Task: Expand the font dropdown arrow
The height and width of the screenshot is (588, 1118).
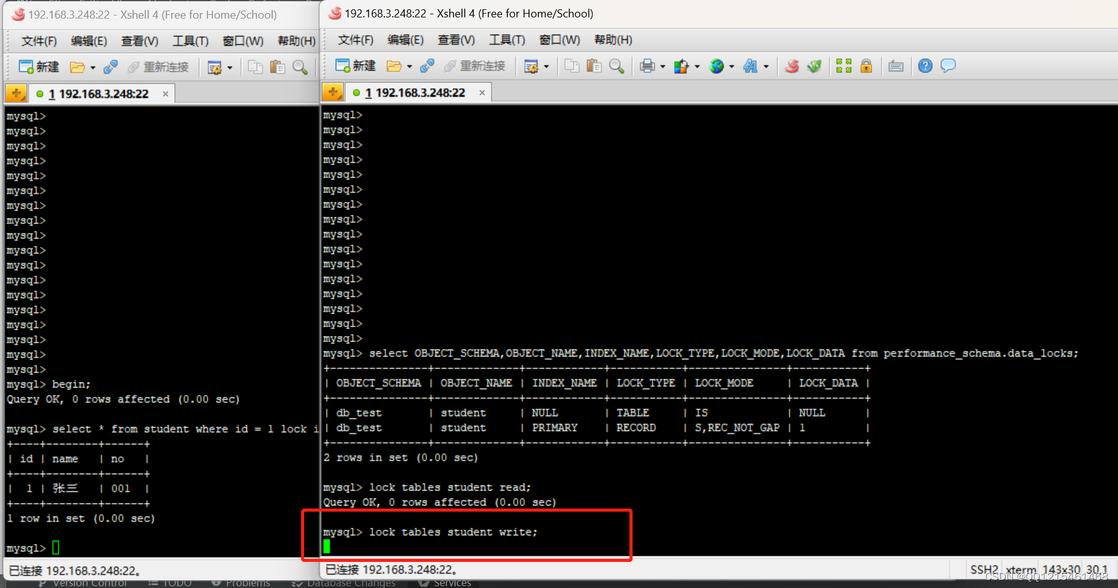Action: point(766,66)
